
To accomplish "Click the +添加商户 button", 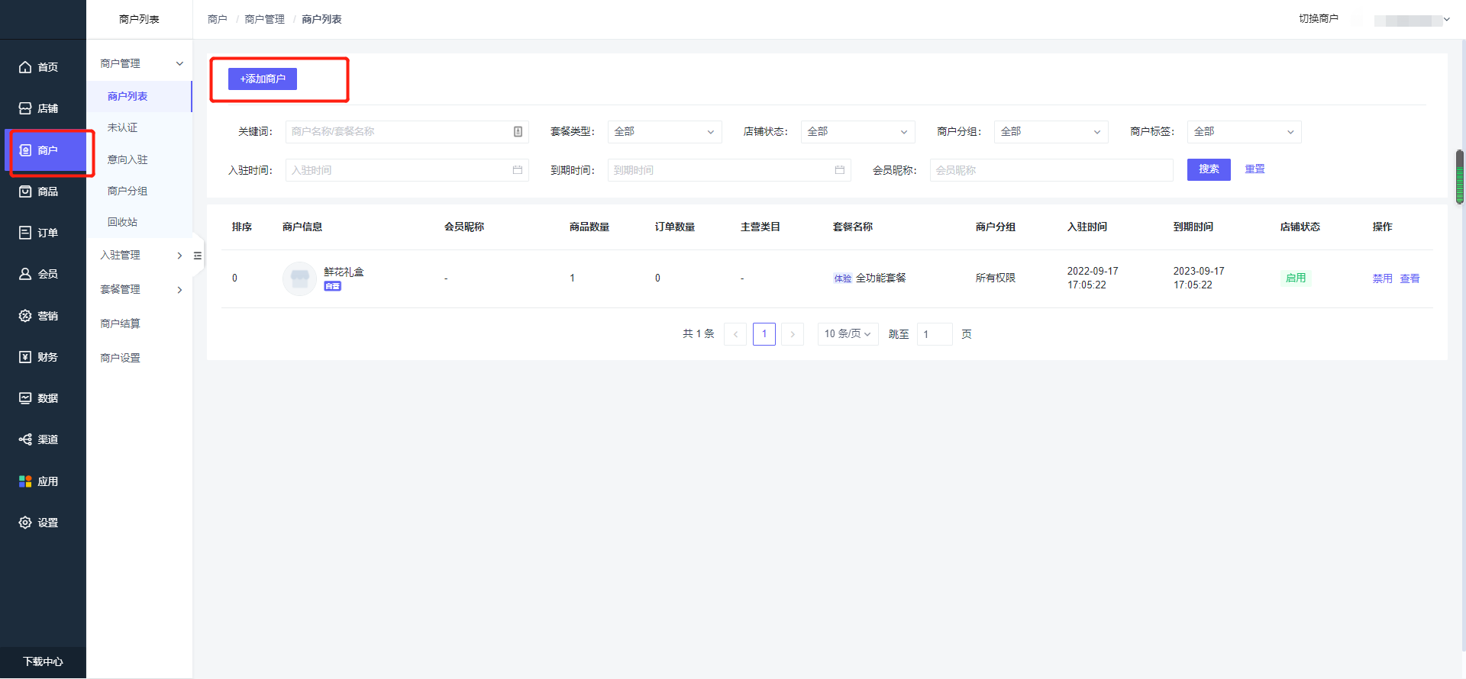I will pos(263,79).
